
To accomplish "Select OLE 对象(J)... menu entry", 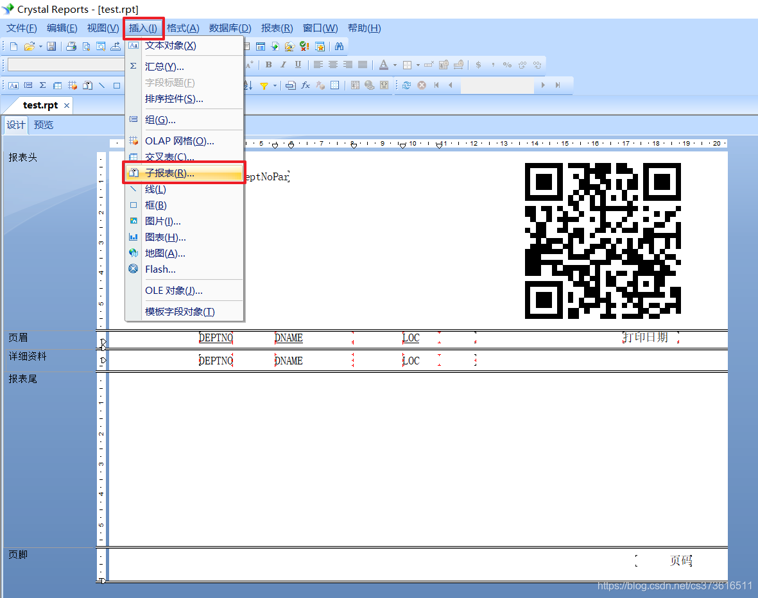I will [184, 291].
